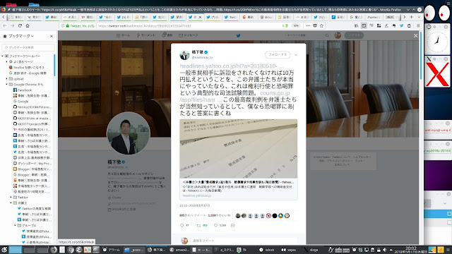Open Notifications (通知) in Twitter nav

point(167,35)
